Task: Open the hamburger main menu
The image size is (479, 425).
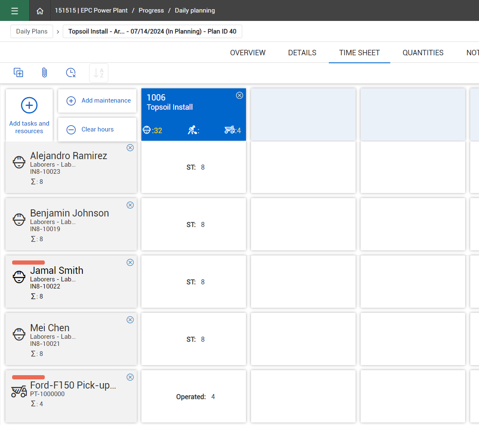Action: point(15,11)
